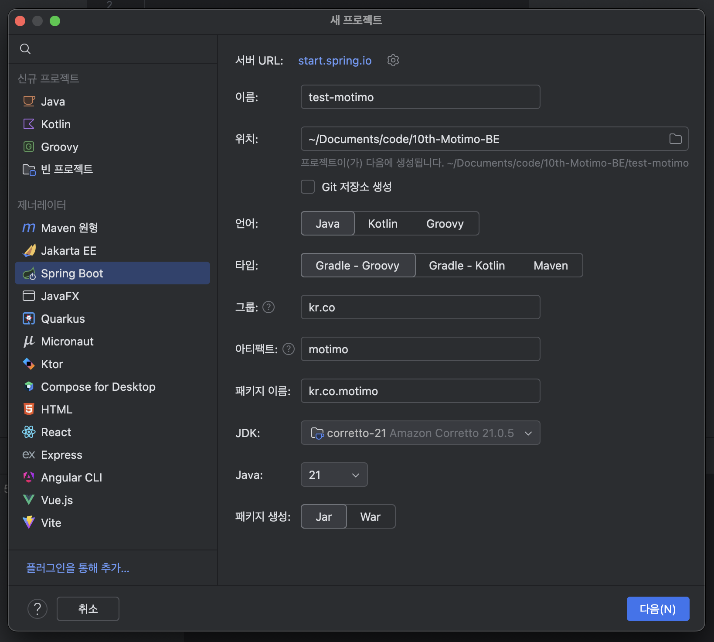Screen dimensions: 714x642
Task: Select HTML generator row
Action: click(x=112, y=409)
